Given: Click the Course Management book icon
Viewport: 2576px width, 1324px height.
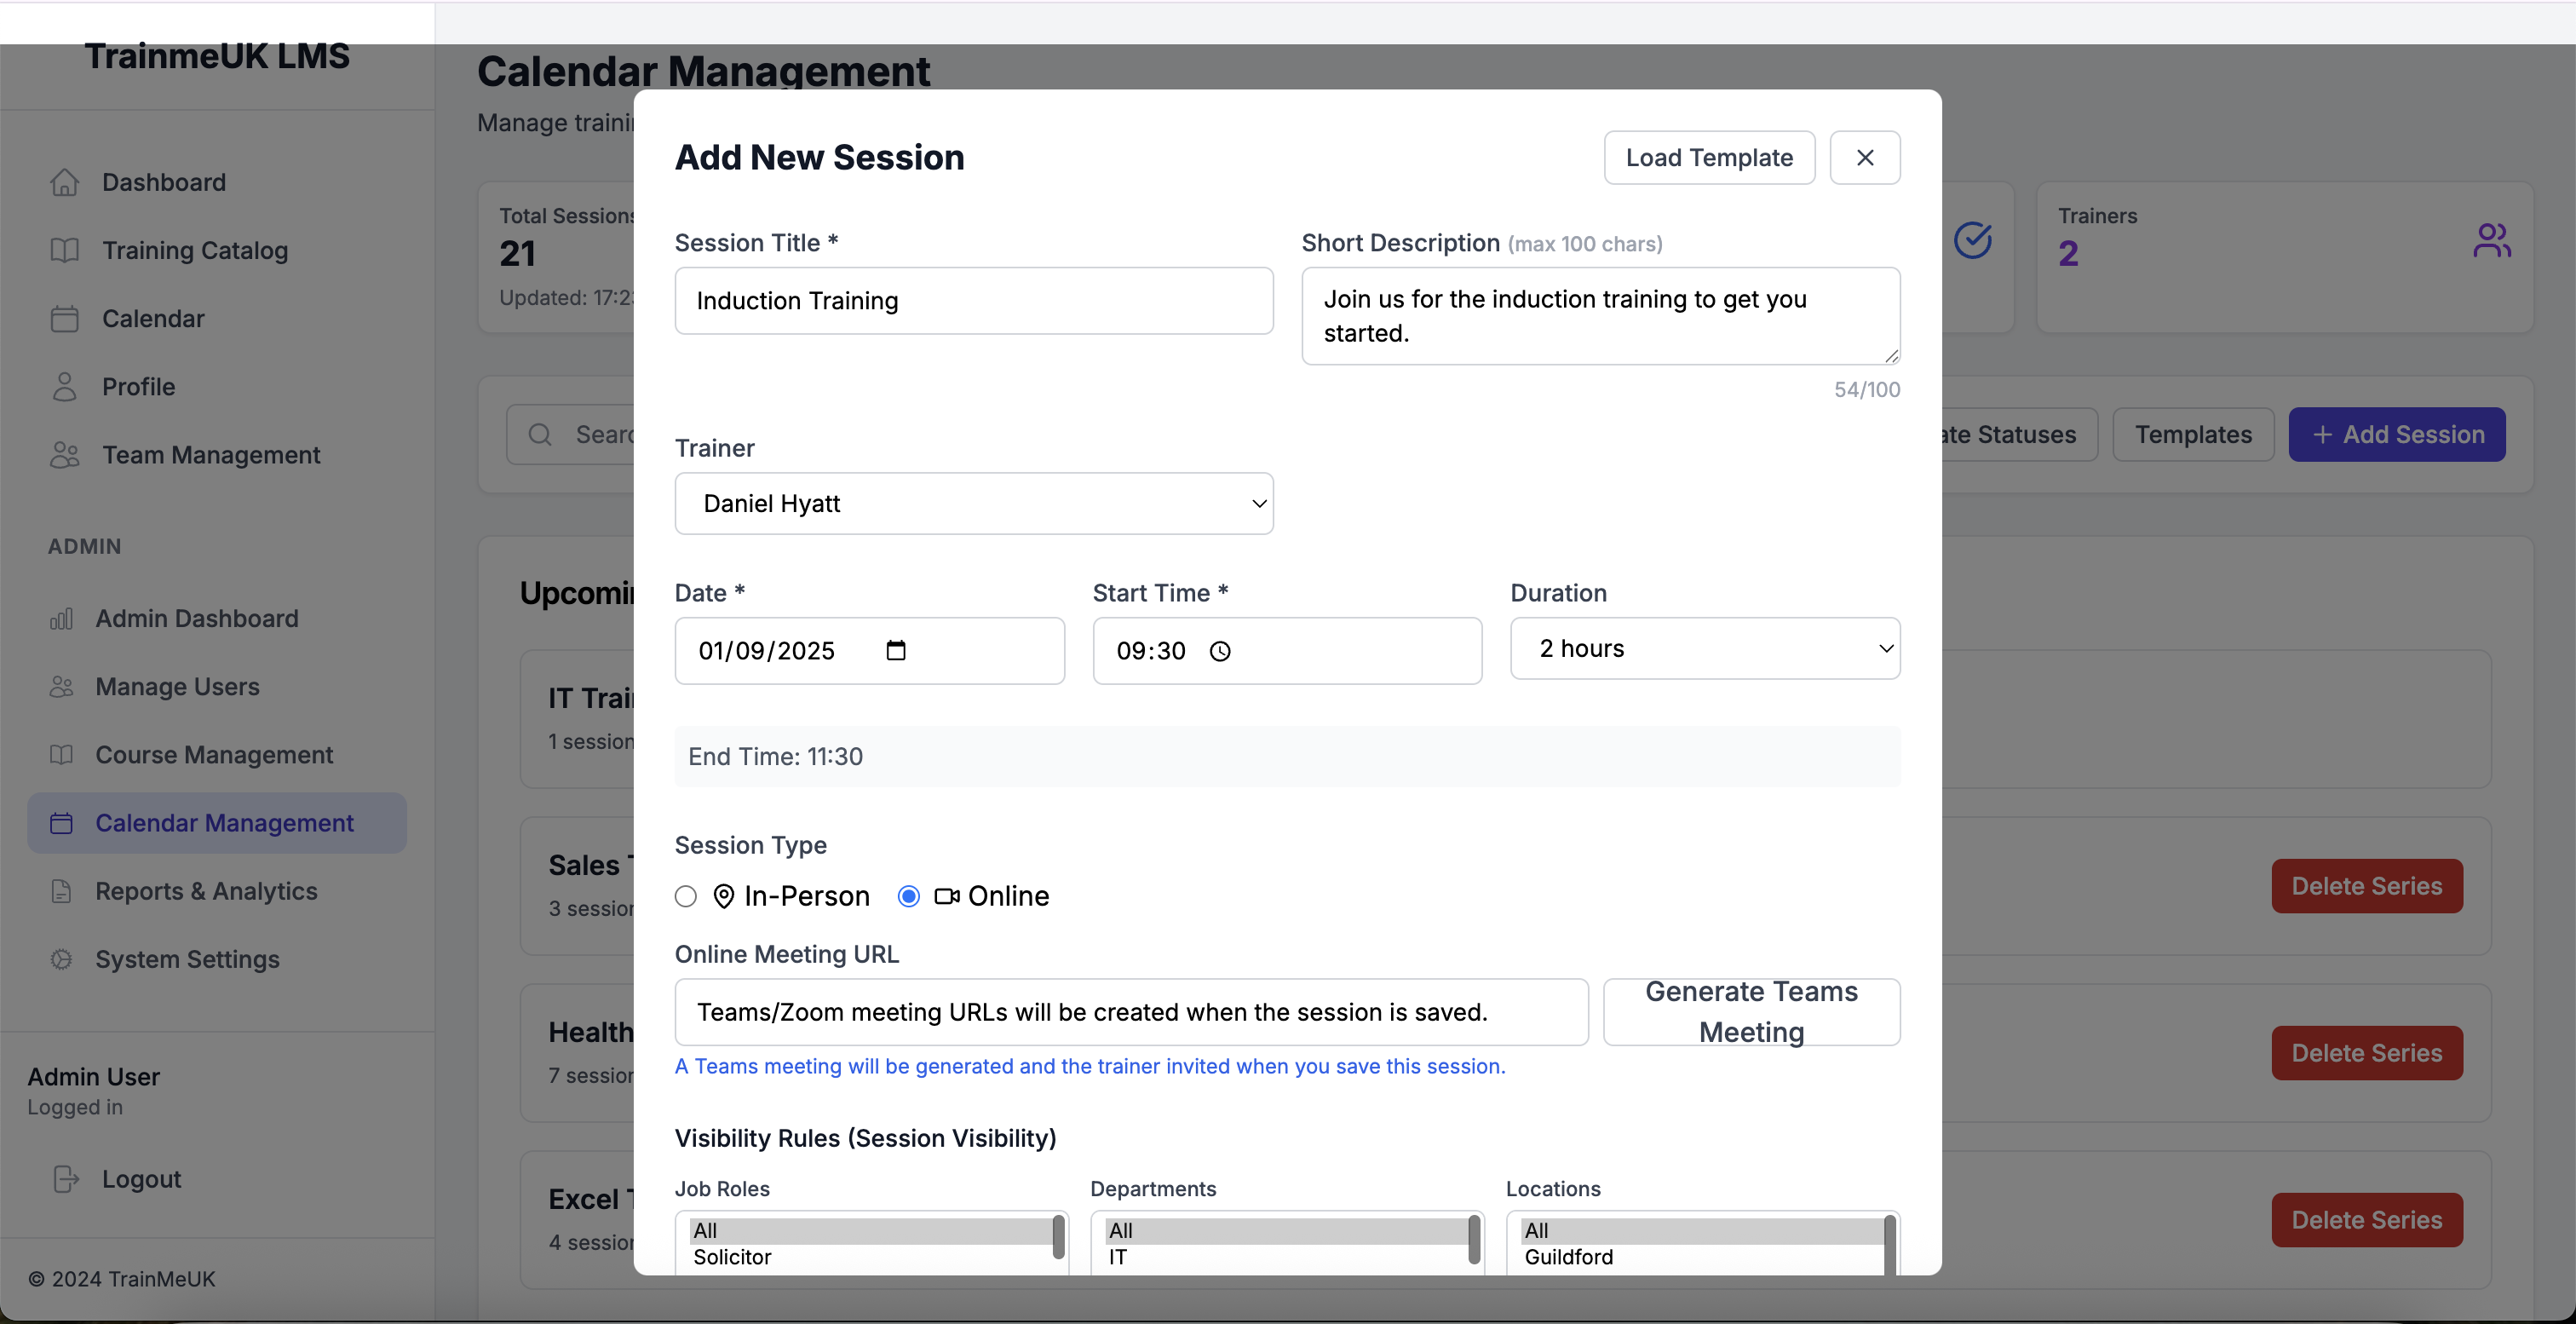Looking at the screenshot, I should pos(61,755).
